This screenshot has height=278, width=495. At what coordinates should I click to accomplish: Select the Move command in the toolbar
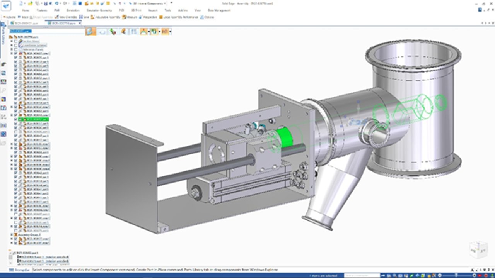click(23, 17)
